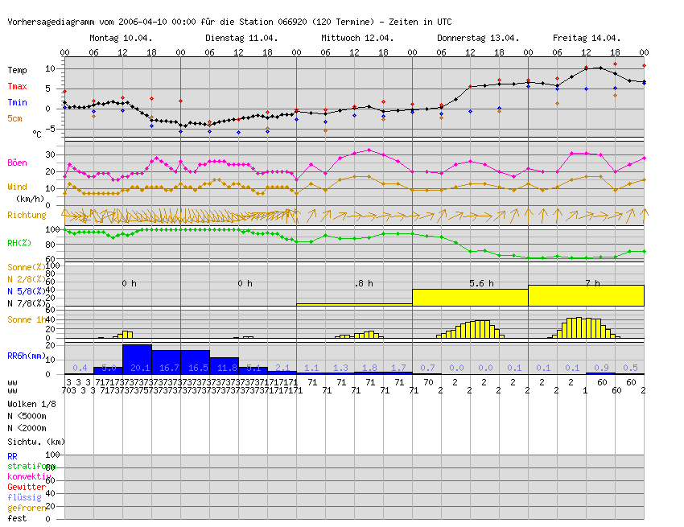Click the '7 h' sunshine duration label

tap(593, 283)
